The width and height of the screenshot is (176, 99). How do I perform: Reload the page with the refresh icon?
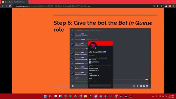point(10,6)
